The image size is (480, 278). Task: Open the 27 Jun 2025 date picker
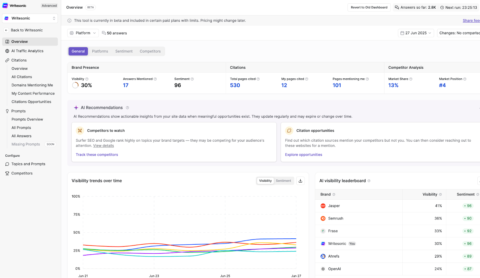pyautogui.click(x=416, y=33)
